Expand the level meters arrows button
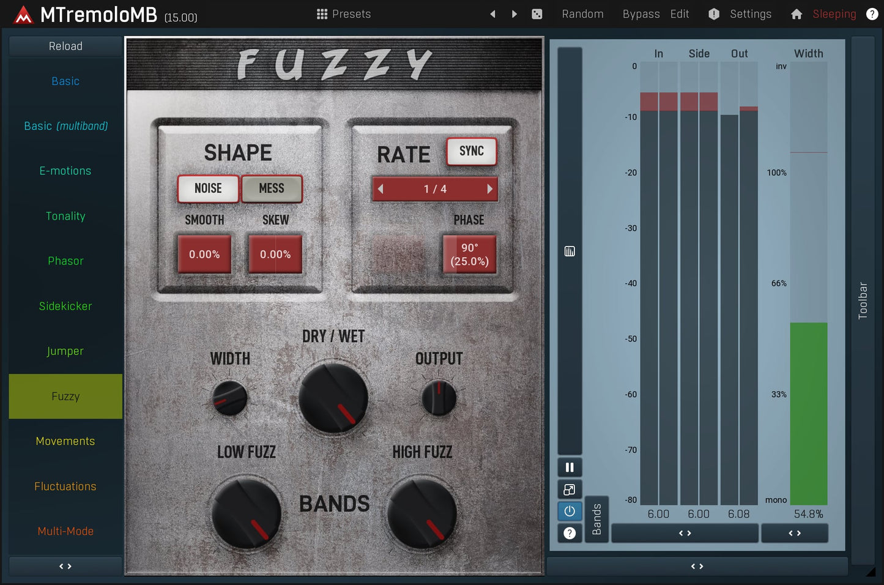Viewport: 884px width, 585px height. coord(685,533)
